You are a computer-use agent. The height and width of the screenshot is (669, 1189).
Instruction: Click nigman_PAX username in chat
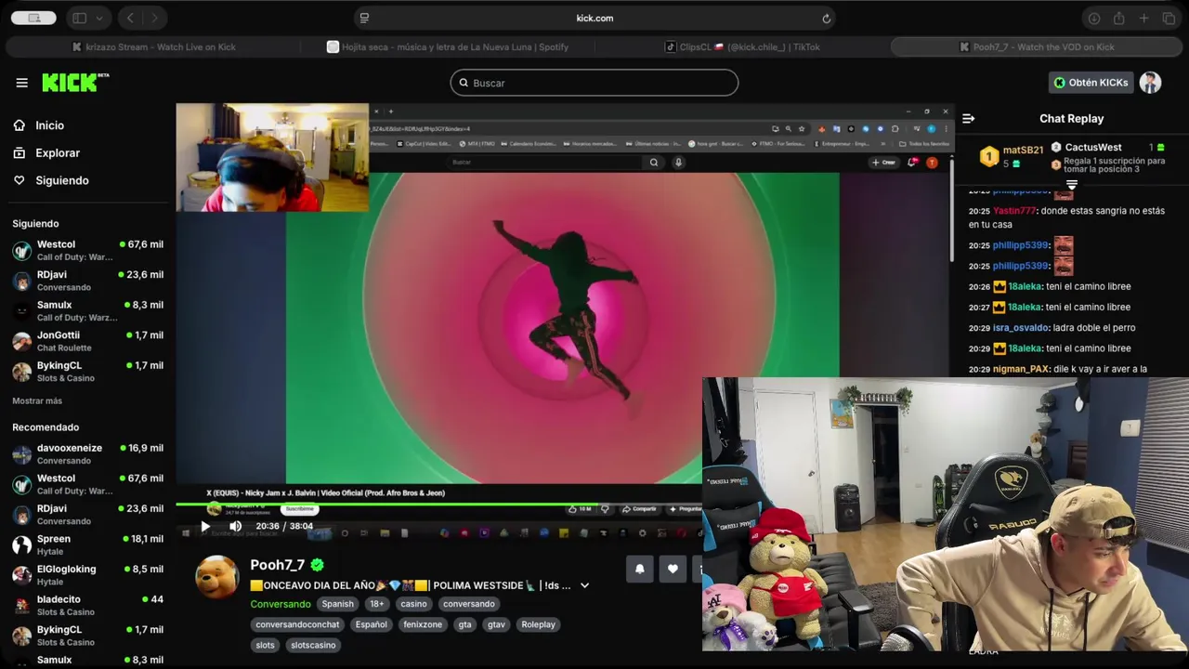1022,369
